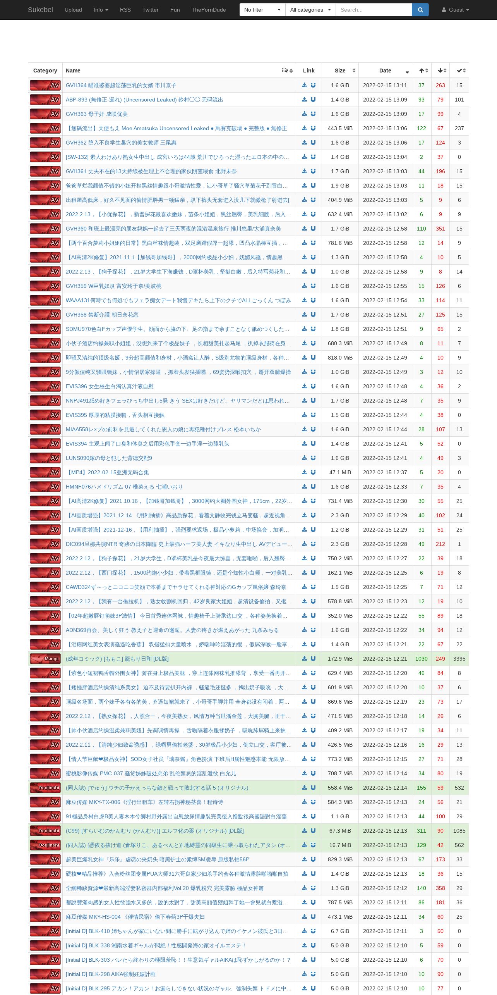Click the seeders value "1030"
Image resolution: width=497 pixels, height=995 pixels.
(x=422, y=659)
